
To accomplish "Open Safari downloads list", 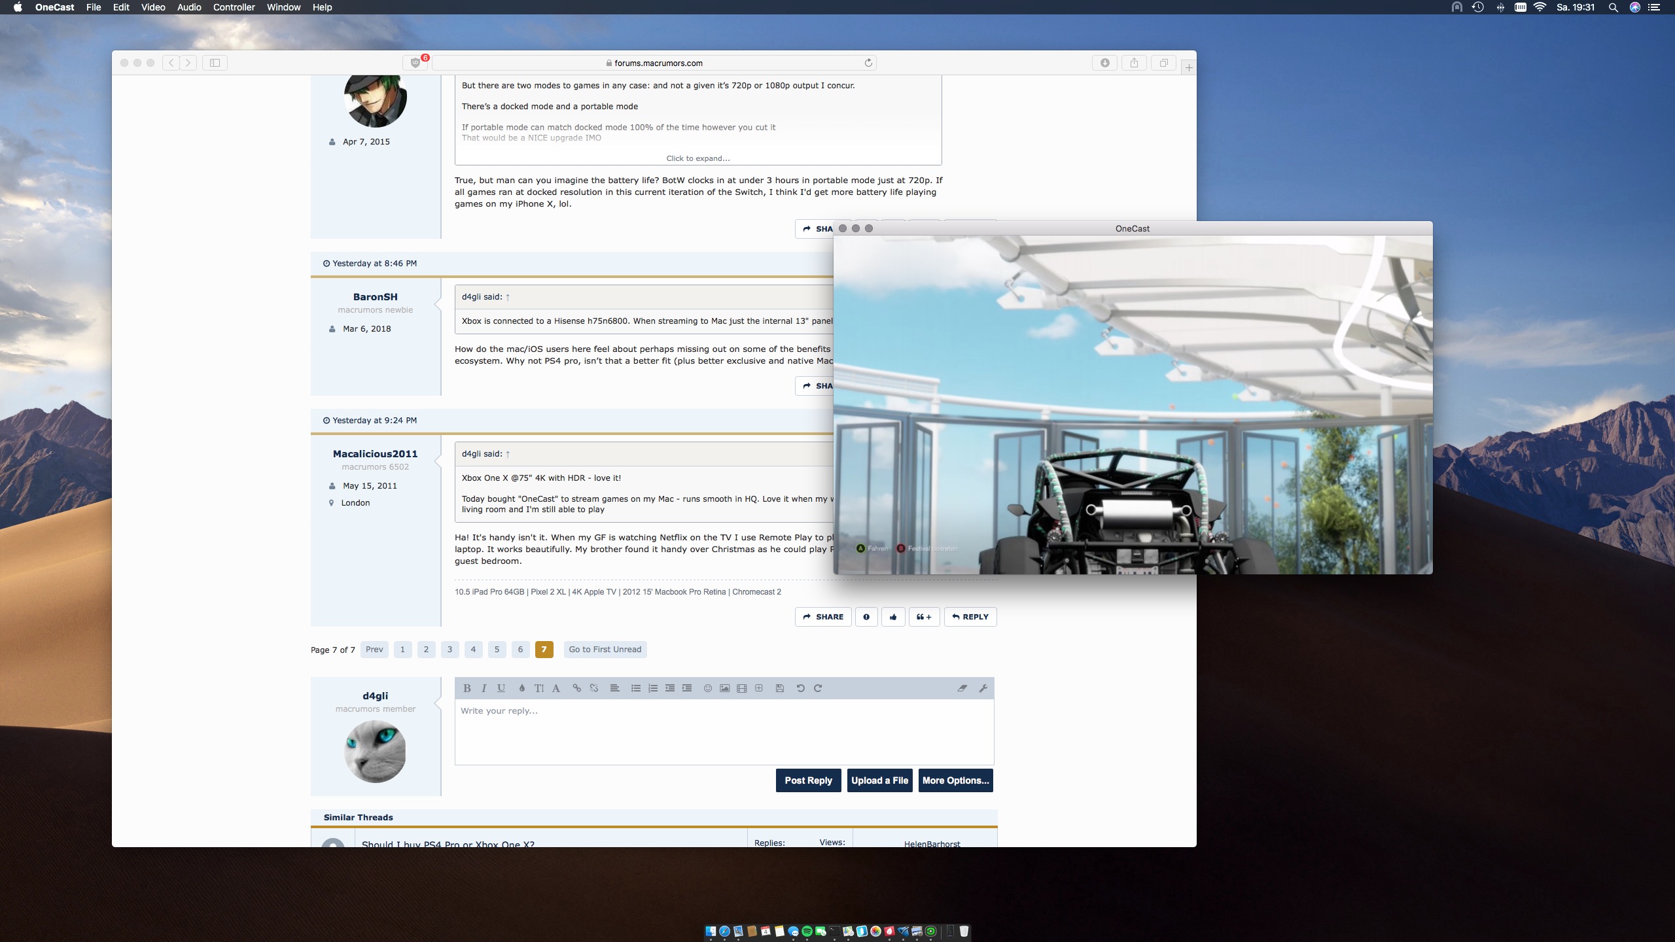I will click(x=1105, y=63).
